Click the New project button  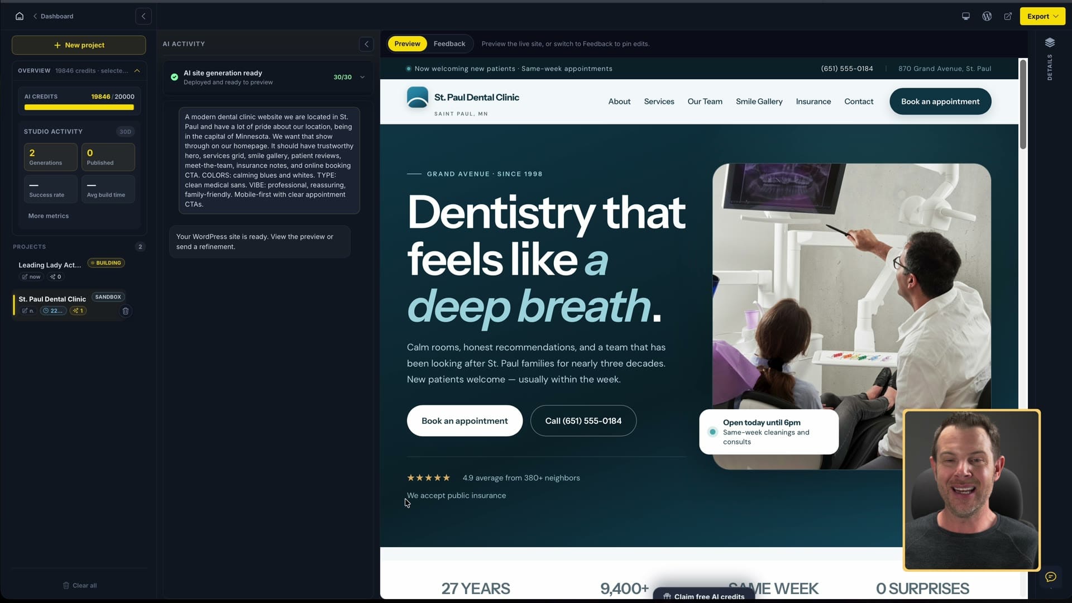[79, 45]
